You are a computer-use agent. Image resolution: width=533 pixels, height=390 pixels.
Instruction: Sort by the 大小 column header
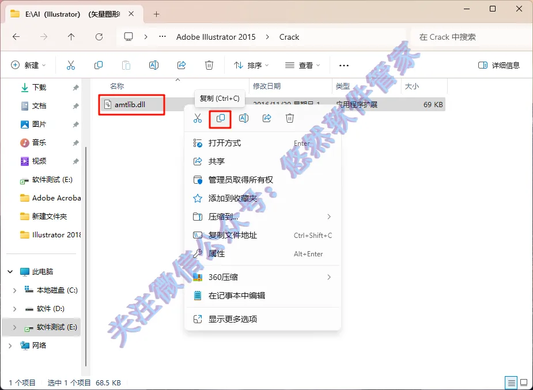pos(411,86)
